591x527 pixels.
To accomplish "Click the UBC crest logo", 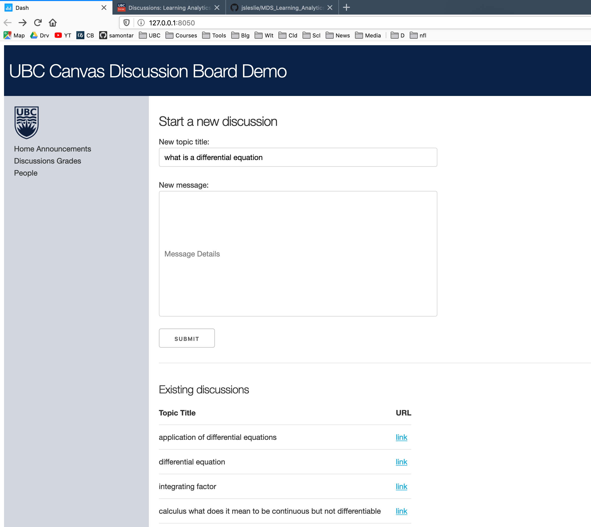I will pyautogui.click(x=27, y=123).
